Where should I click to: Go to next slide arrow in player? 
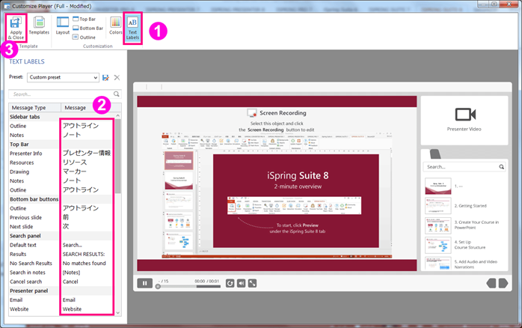pos(503,283)
